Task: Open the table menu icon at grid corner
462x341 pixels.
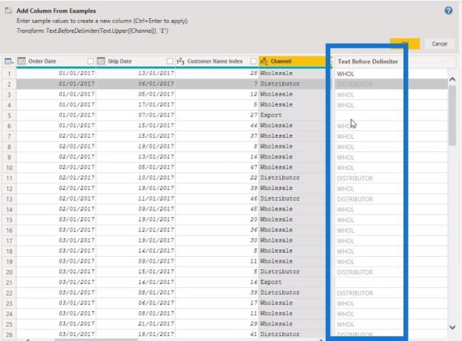Action: pos(9,61)
